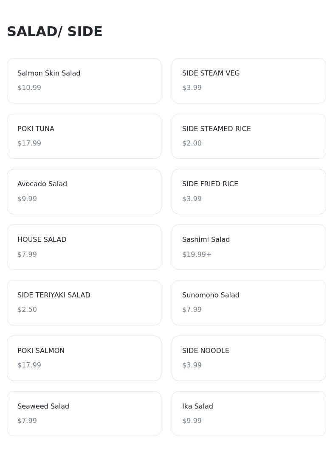Add SIDE STEAMED RICE item
Viewport: 333px width, 465px height.
click(x=248, y=136)
